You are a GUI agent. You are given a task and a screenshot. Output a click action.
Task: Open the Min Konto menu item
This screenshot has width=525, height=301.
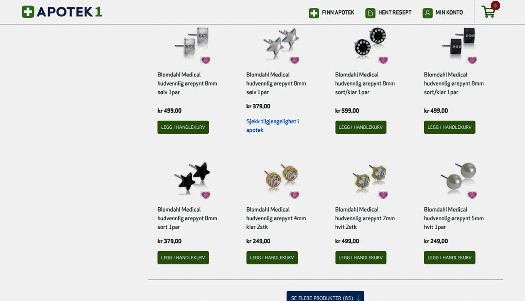449,12
